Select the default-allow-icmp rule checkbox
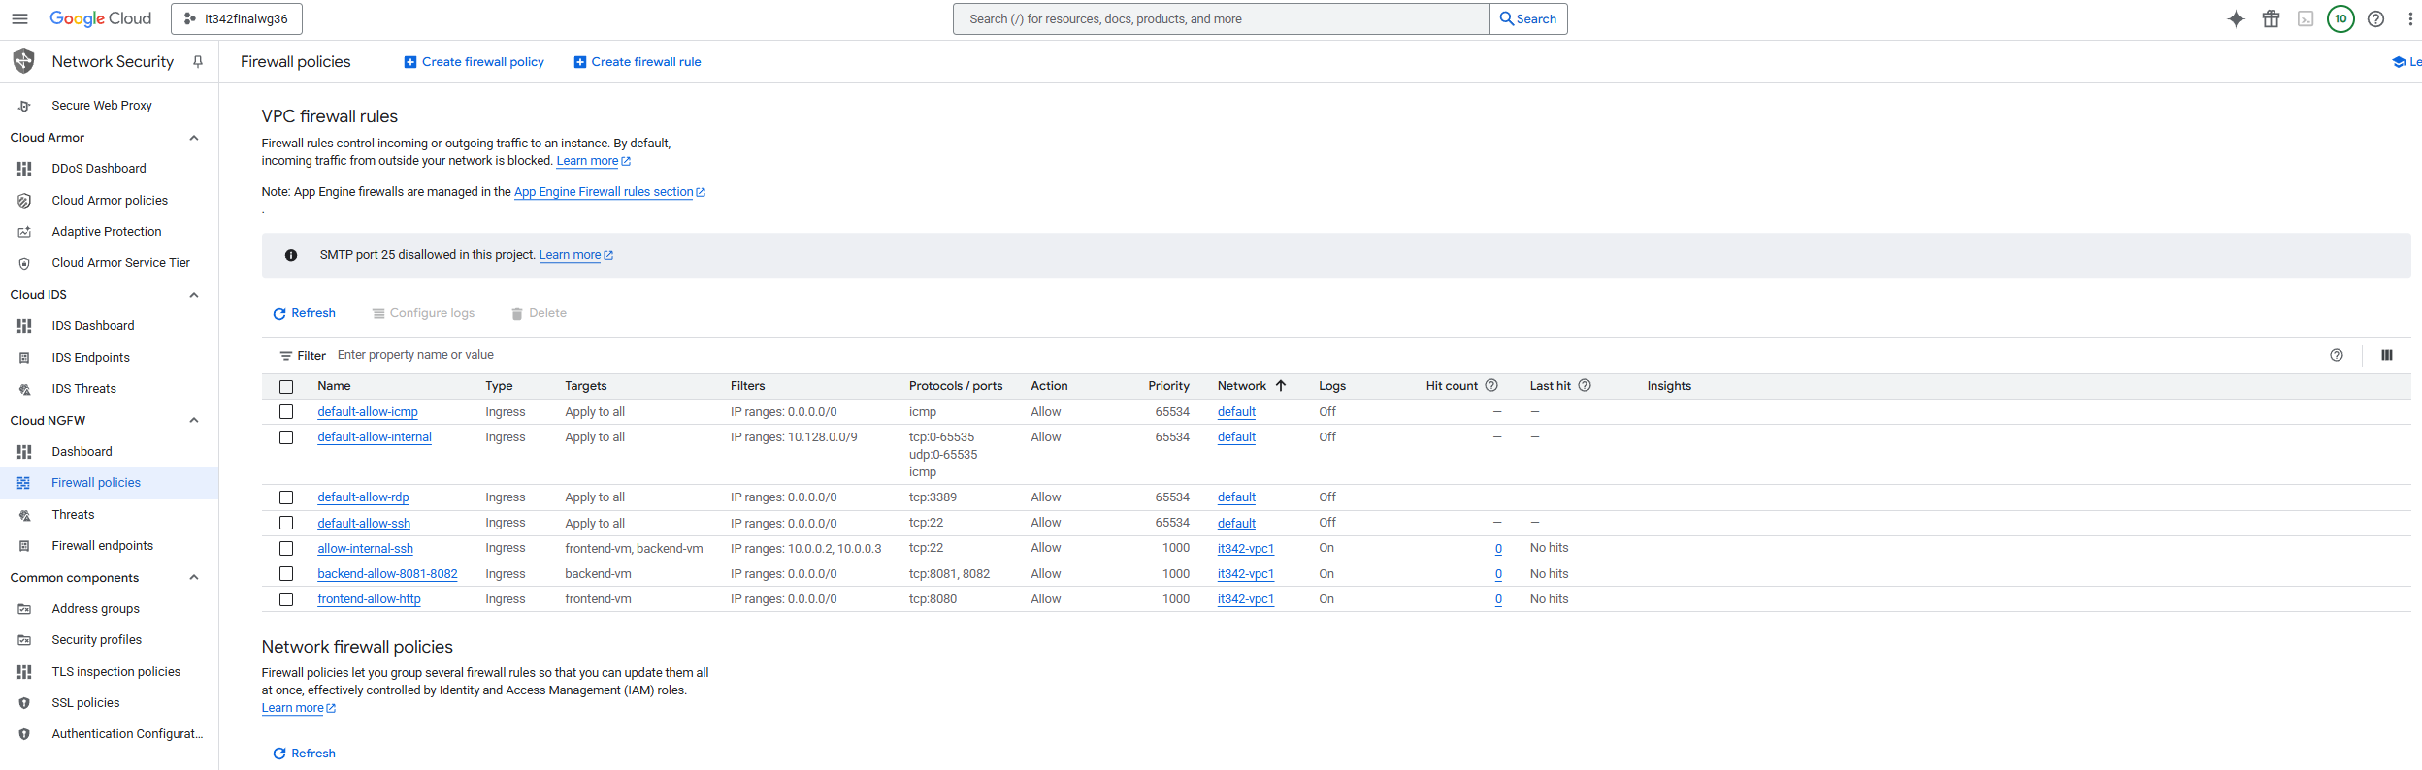The height and width of the screenshot is (770, 2422). pyautogui.click(x=286, y=412)
